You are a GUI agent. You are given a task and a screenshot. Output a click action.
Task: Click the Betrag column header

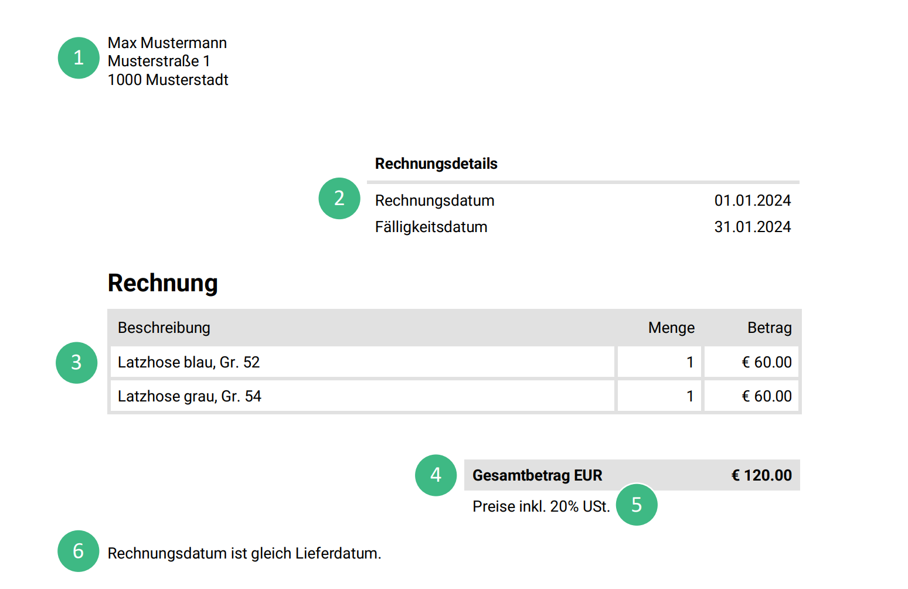coord(769,328)
